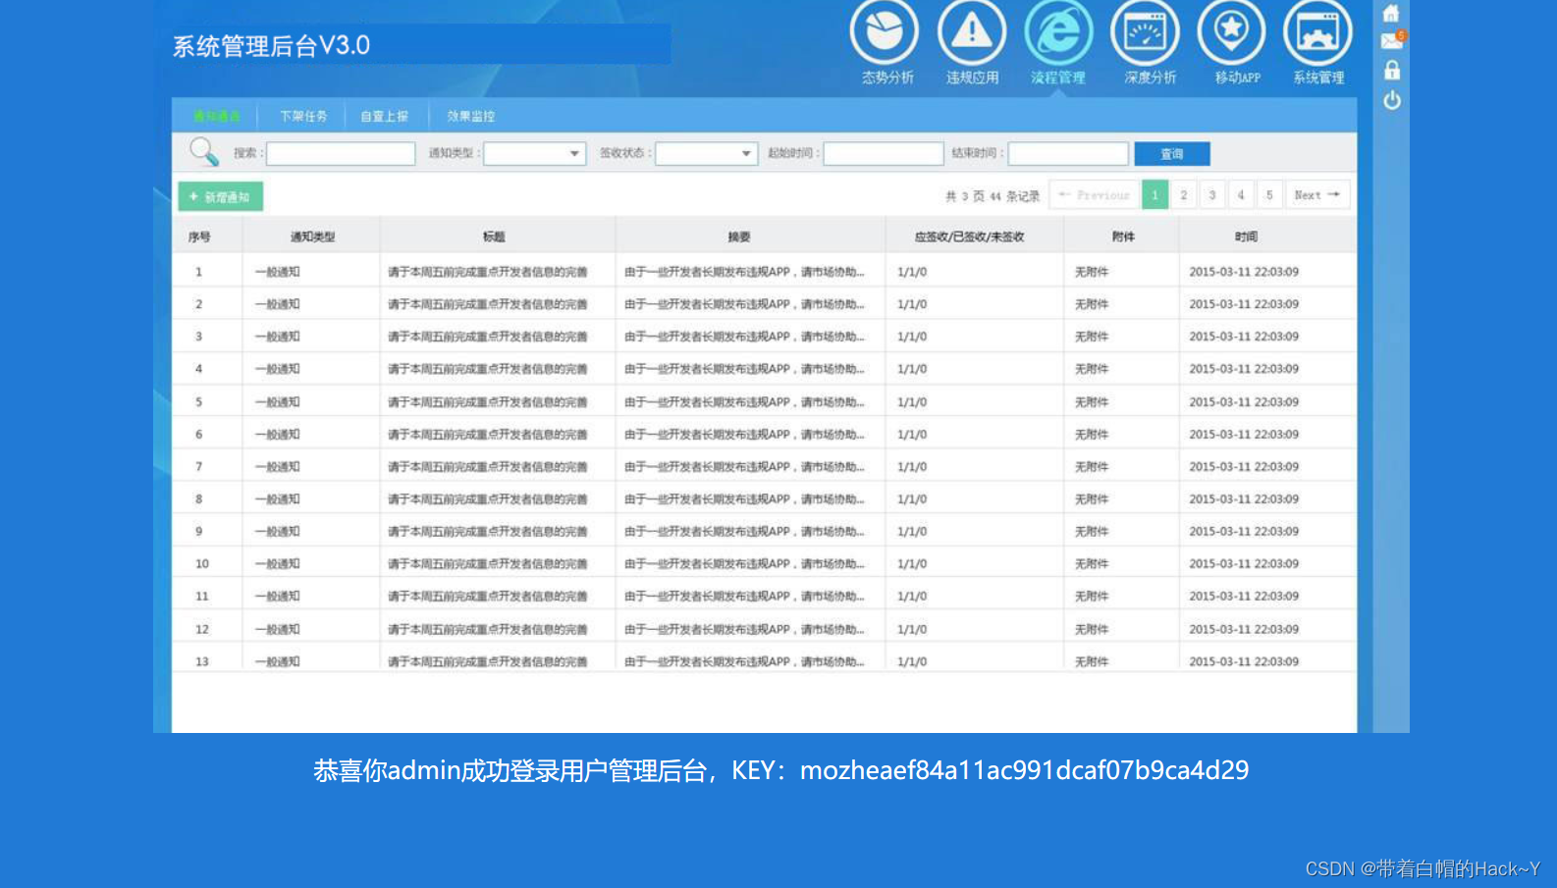Click the title cell in row 2

[x=488, y=304]
